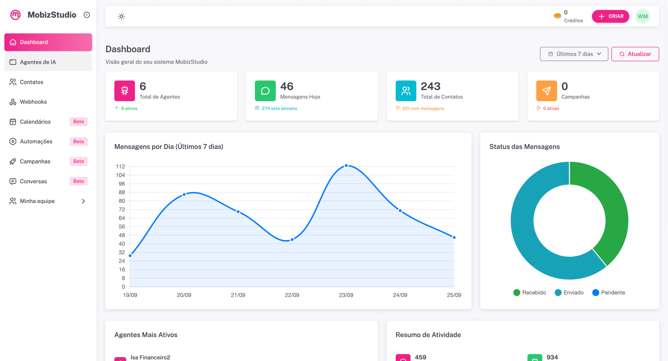
Task: Click the orange Campanhas paper plane icon
Action: click(x=546, y=91)
